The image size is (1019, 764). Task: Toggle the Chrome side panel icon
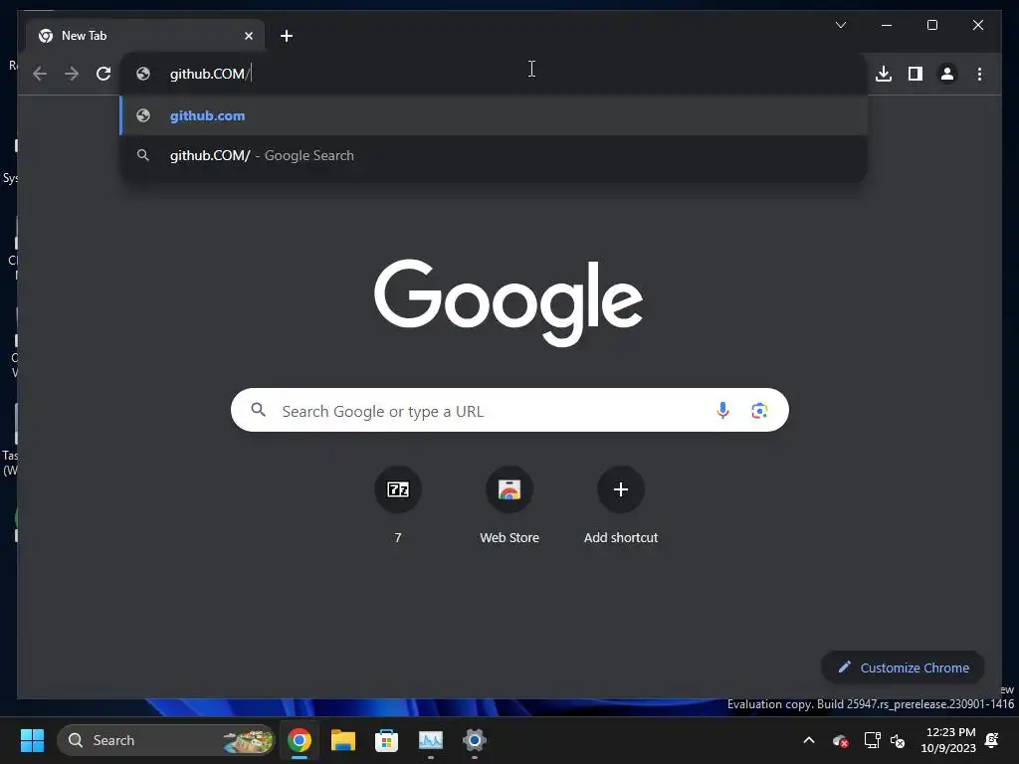916,74
